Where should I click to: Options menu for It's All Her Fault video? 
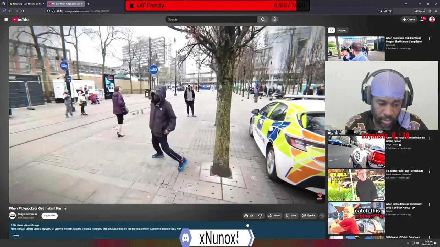(x=429, y=171)
